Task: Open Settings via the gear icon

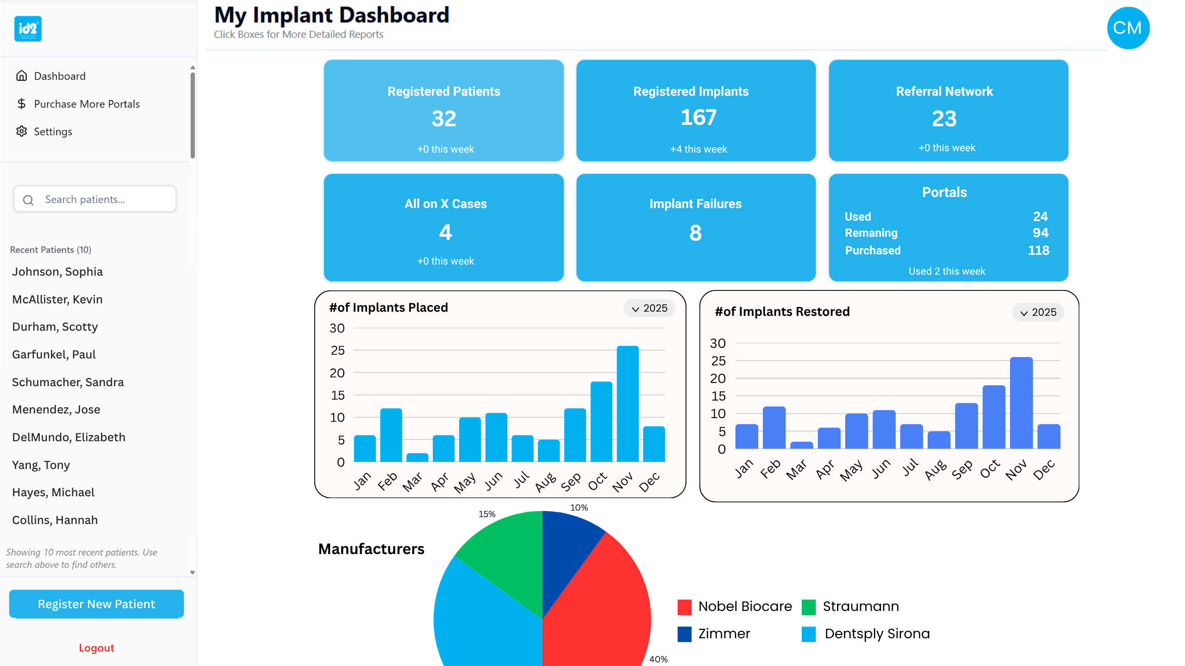Action: click(22, 131)
